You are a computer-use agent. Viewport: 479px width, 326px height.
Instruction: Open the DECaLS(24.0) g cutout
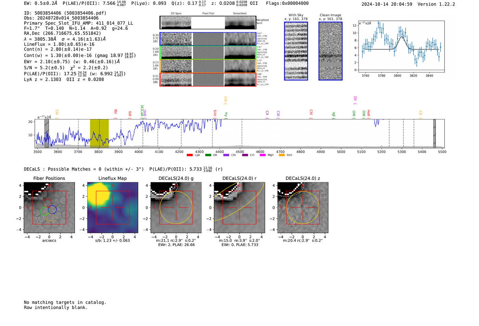pyautogui.click(x=176, y=207)
